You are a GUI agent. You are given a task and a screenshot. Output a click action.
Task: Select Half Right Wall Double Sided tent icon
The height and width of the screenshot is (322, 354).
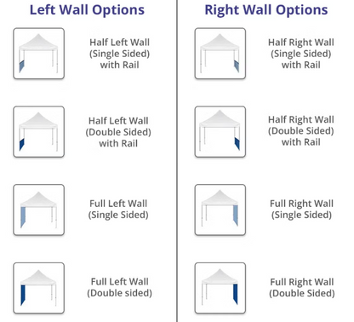click(x=220, y=132)
